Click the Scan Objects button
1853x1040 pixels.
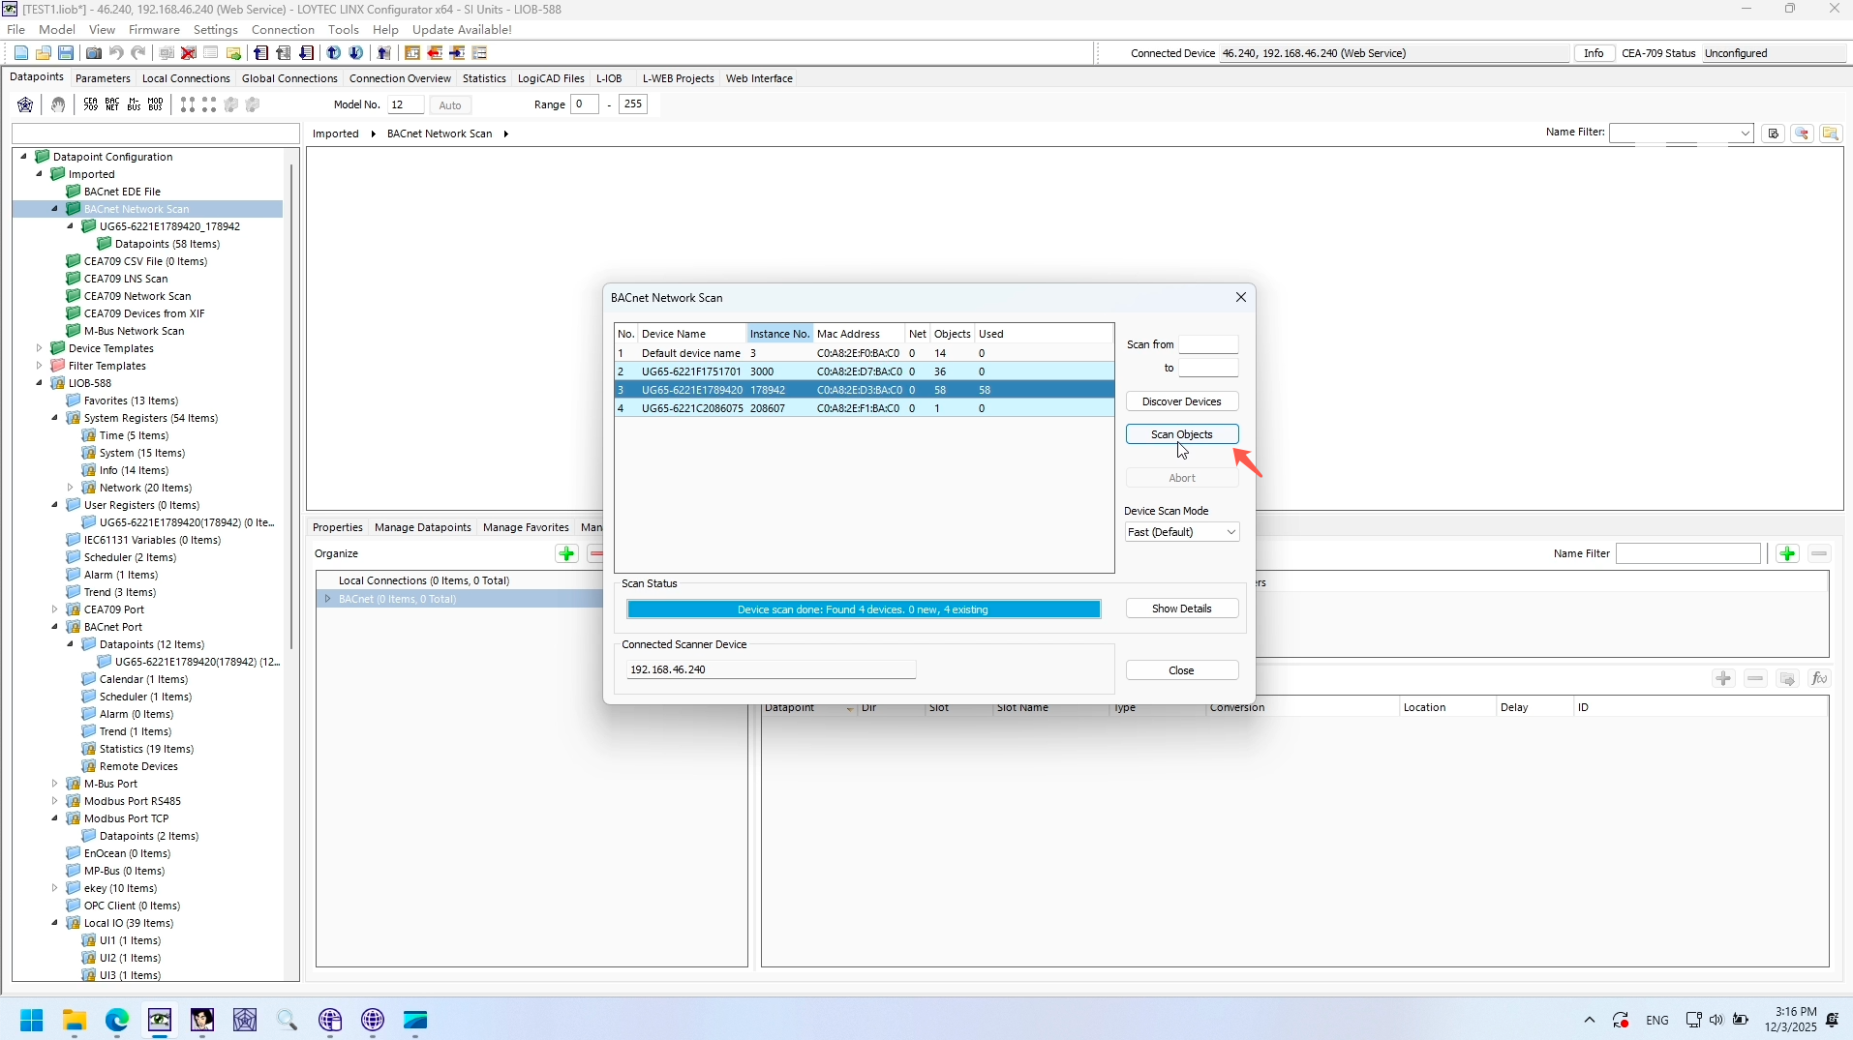coord(1181,434)
